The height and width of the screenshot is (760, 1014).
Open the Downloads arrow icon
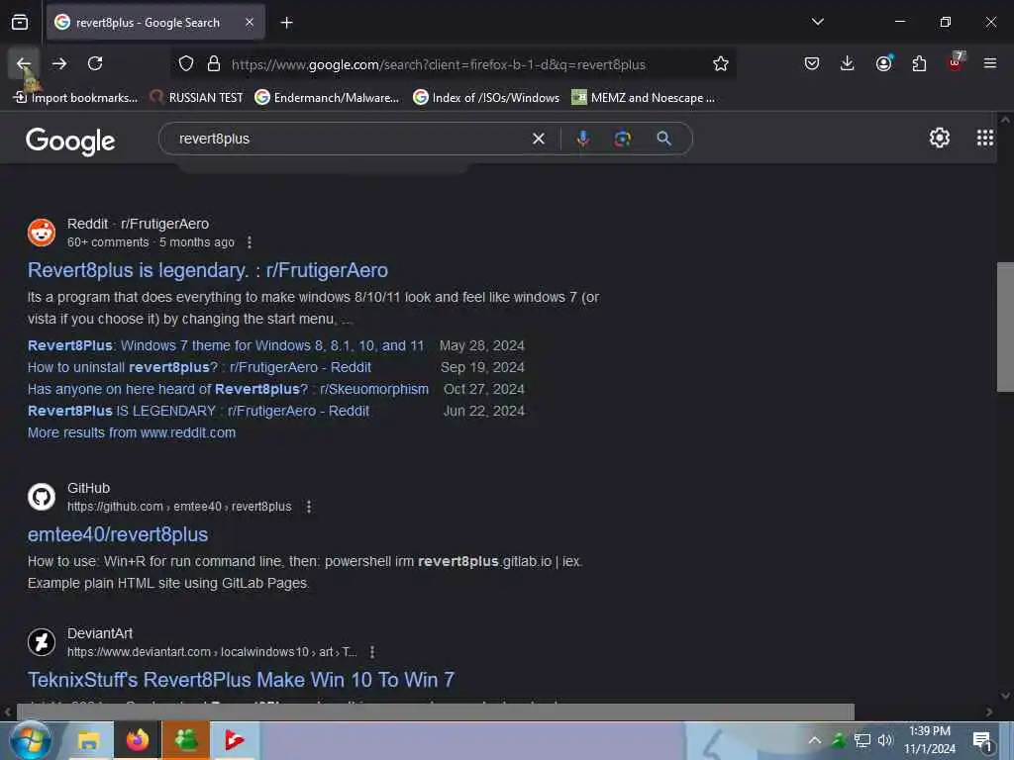(x=848, y=64)
